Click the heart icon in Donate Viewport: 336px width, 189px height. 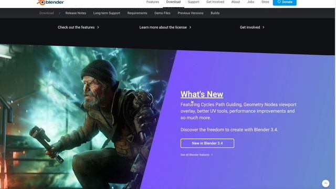point(279,2)
